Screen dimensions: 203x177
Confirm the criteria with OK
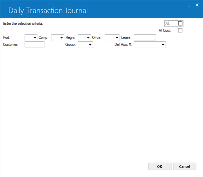click(160, 166)
